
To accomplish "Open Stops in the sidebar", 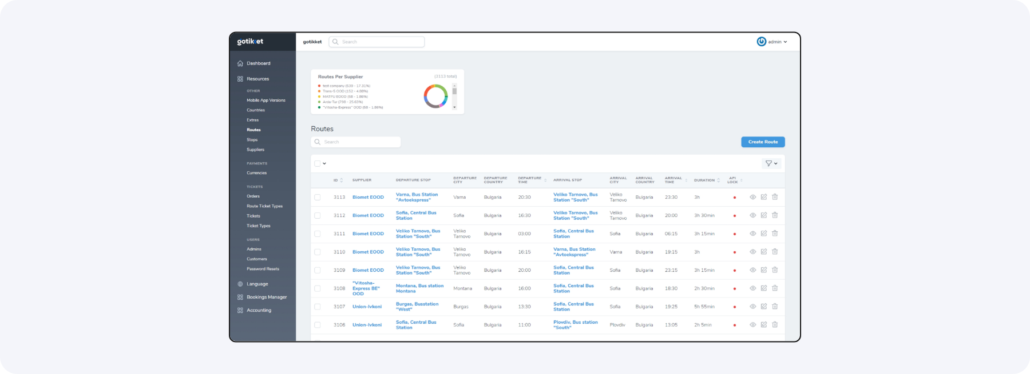I will [252, 140].
